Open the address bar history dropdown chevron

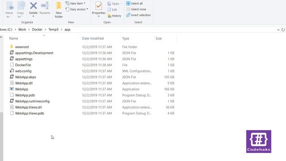pyautogui.click(x=278, y=30)
